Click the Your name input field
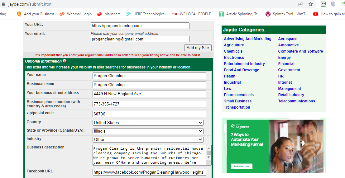 (x=149, y=76)
